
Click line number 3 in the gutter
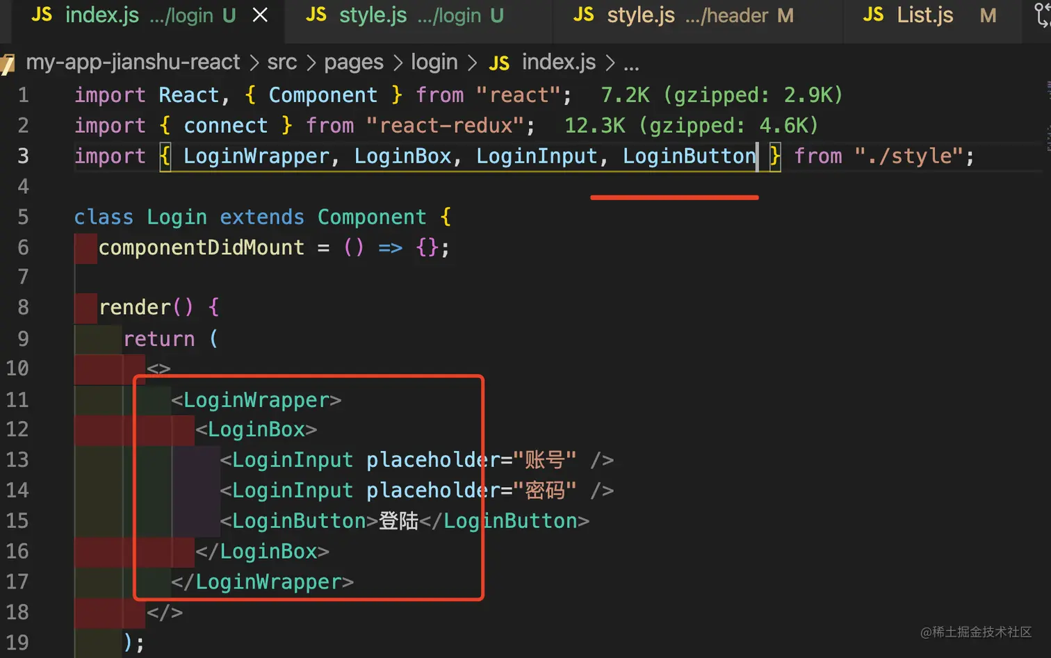point(23,156)
